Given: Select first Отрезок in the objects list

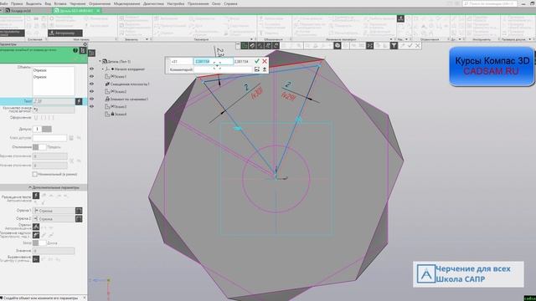Looking at the screenshot, I should [x=40, y=70].
